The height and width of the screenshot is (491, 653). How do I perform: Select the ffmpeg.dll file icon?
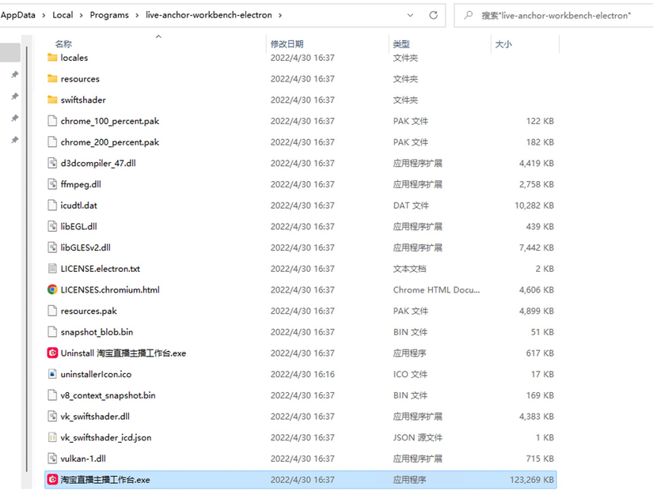52,184
